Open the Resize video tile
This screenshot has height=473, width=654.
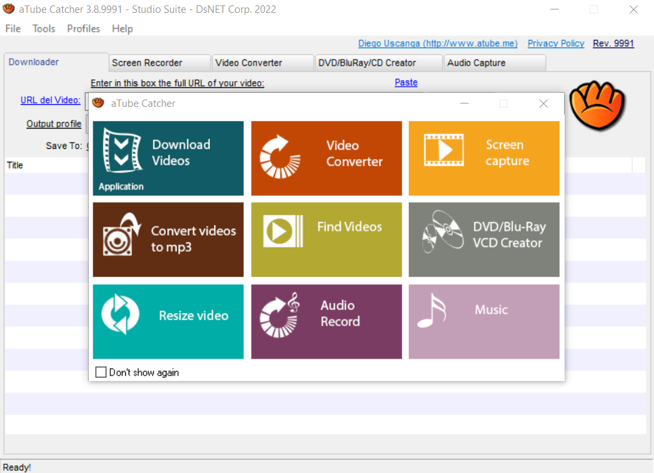tap(168, 321)
